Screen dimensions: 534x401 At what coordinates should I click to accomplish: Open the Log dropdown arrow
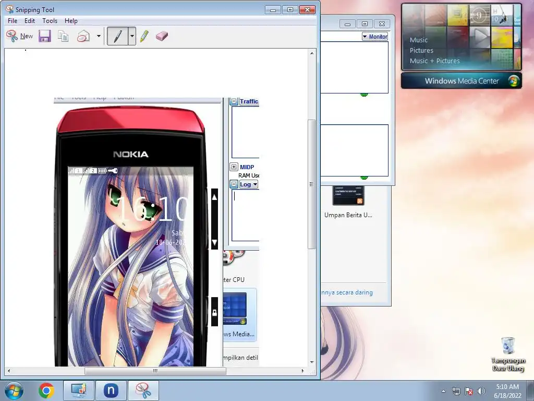click(255, 184)
